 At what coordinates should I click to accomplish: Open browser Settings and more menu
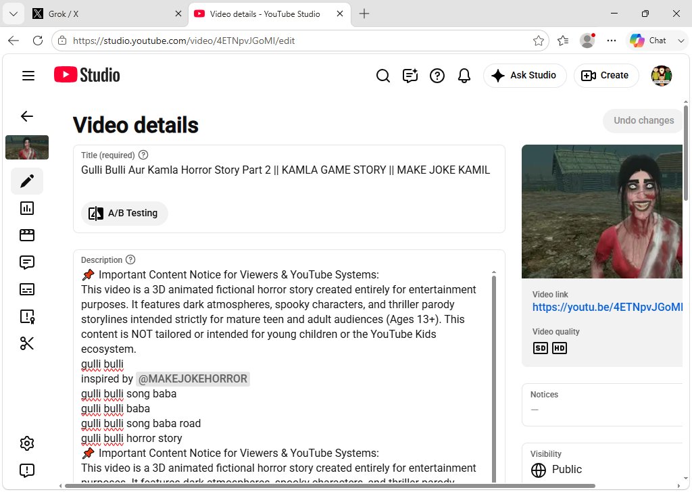(611, 41)
